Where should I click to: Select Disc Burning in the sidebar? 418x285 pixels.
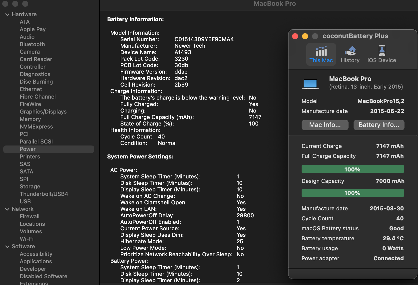pos(36,82)
